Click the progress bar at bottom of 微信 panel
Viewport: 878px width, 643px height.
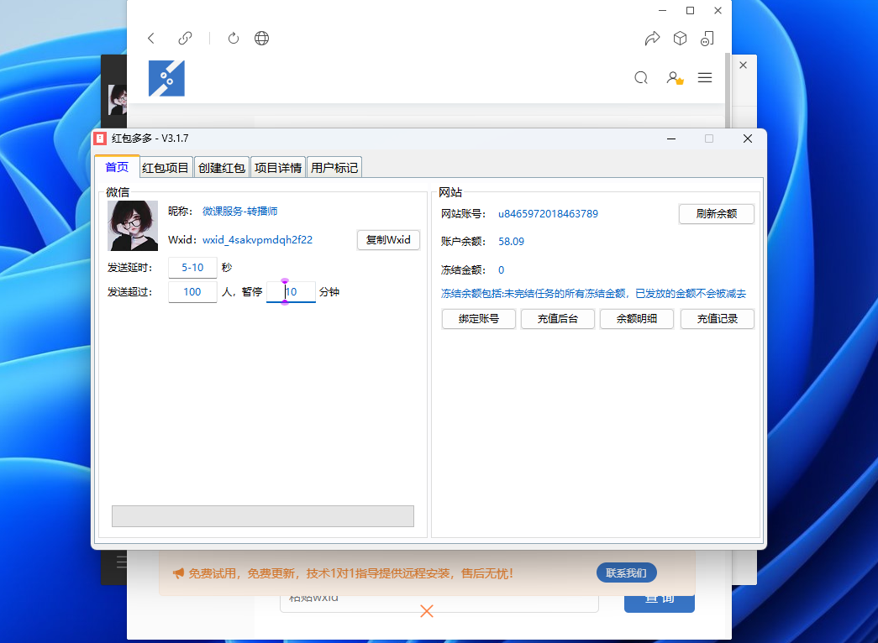263,516
